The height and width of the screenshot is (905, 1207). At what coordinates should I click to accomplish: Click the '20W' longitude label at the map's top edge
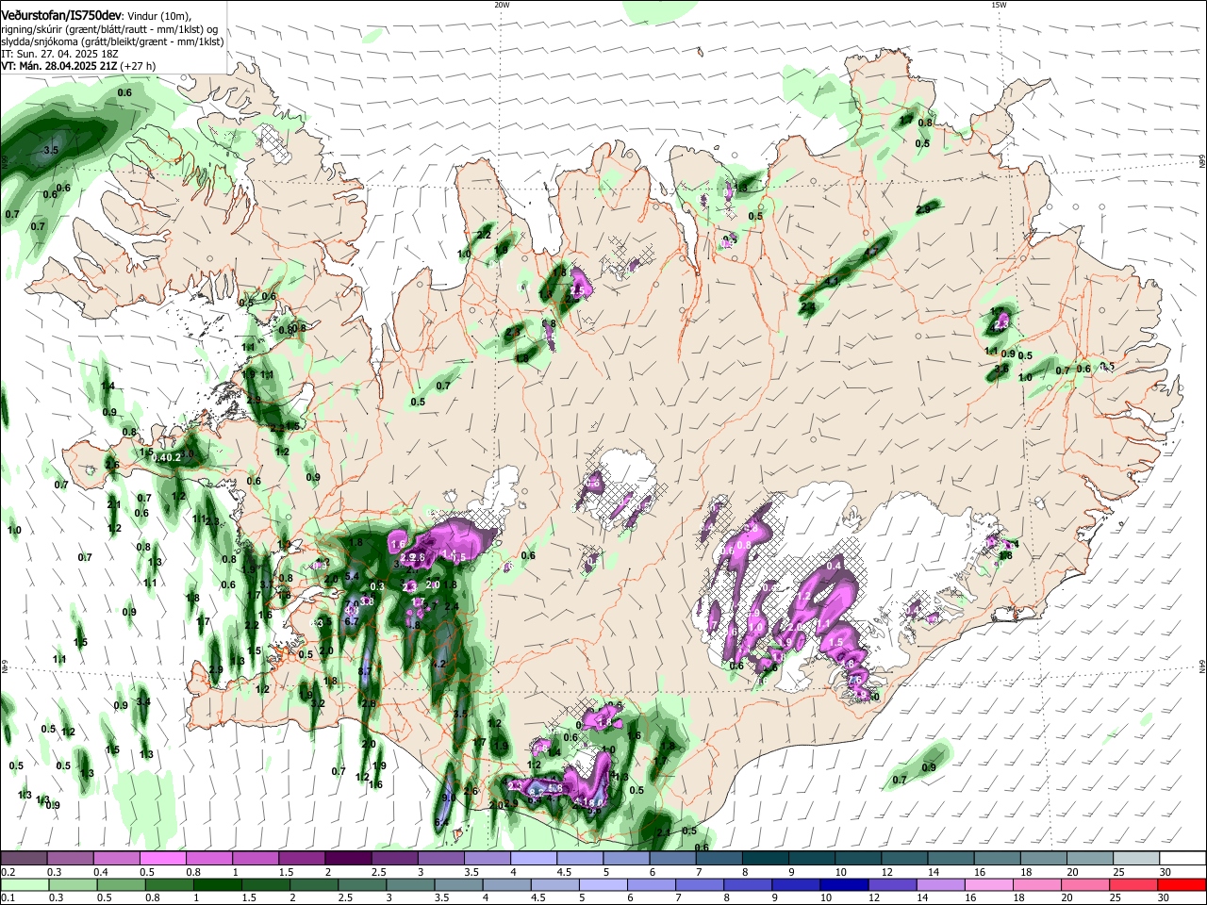click(502, 5)
